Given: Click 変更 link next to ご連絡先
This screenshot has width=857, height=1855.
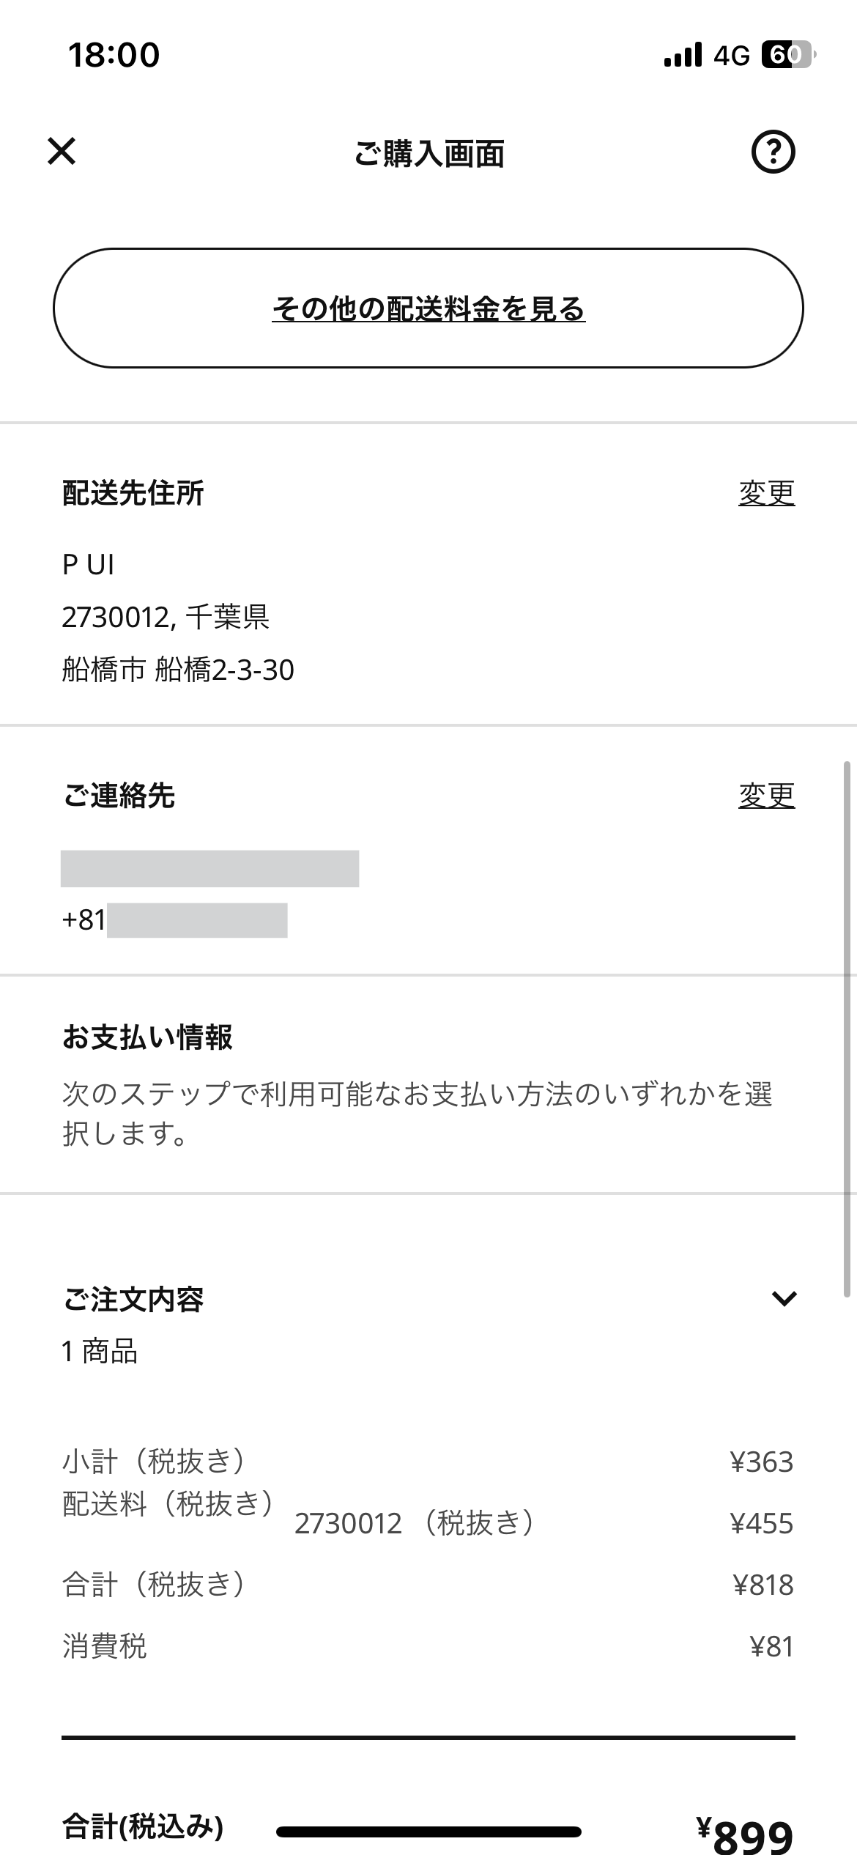Looking at the screenshot, I should tap(766, 795).
